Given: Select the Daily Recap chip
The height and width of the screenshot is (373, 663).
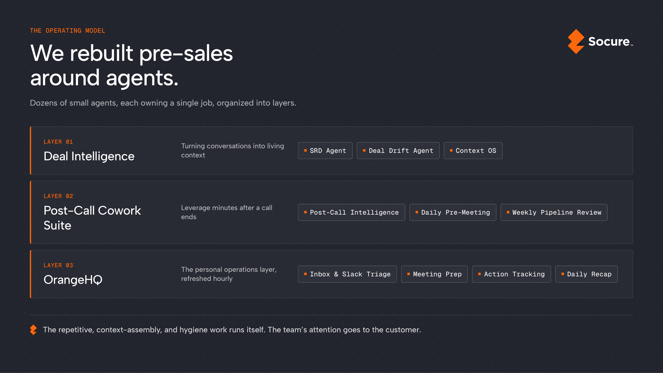Looking at the screenshot, I should tap(586, 274).
